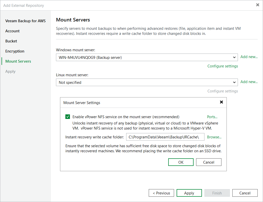Image resolution: width=263 pixels, height=202 pixels.
Task: Click the Previous button
Action: [x=161, y=193]
